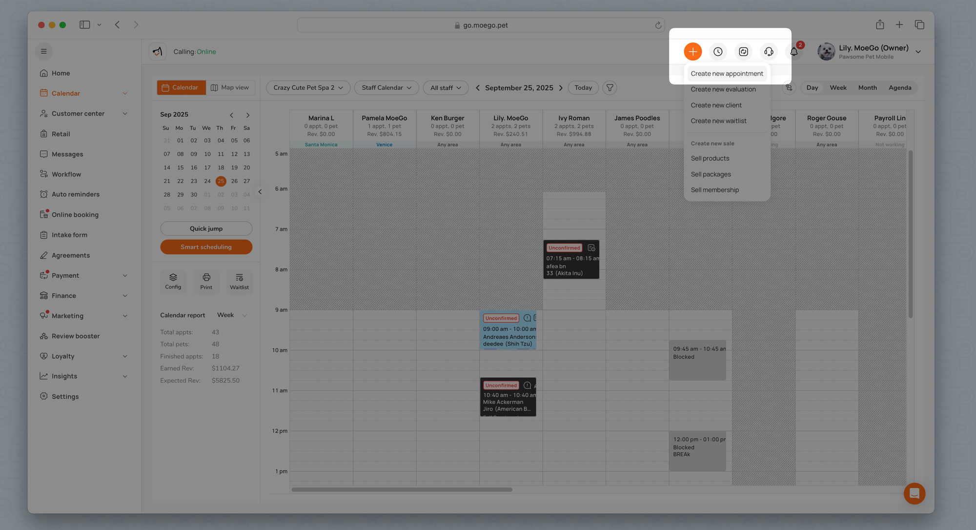This screenshot has width=976, height=530.
Task: Click the chat bubble widget icon
Action: pyautogui.click(x=914, y=493)
